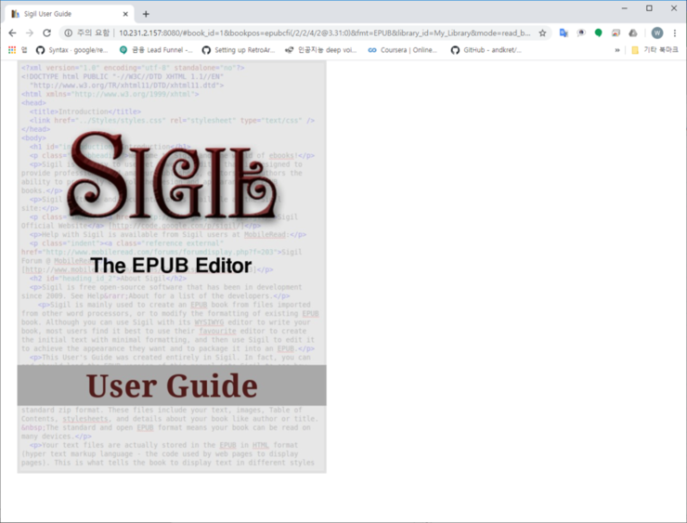View site security info icon
The image size is (687, 523).
pos(69,33)
